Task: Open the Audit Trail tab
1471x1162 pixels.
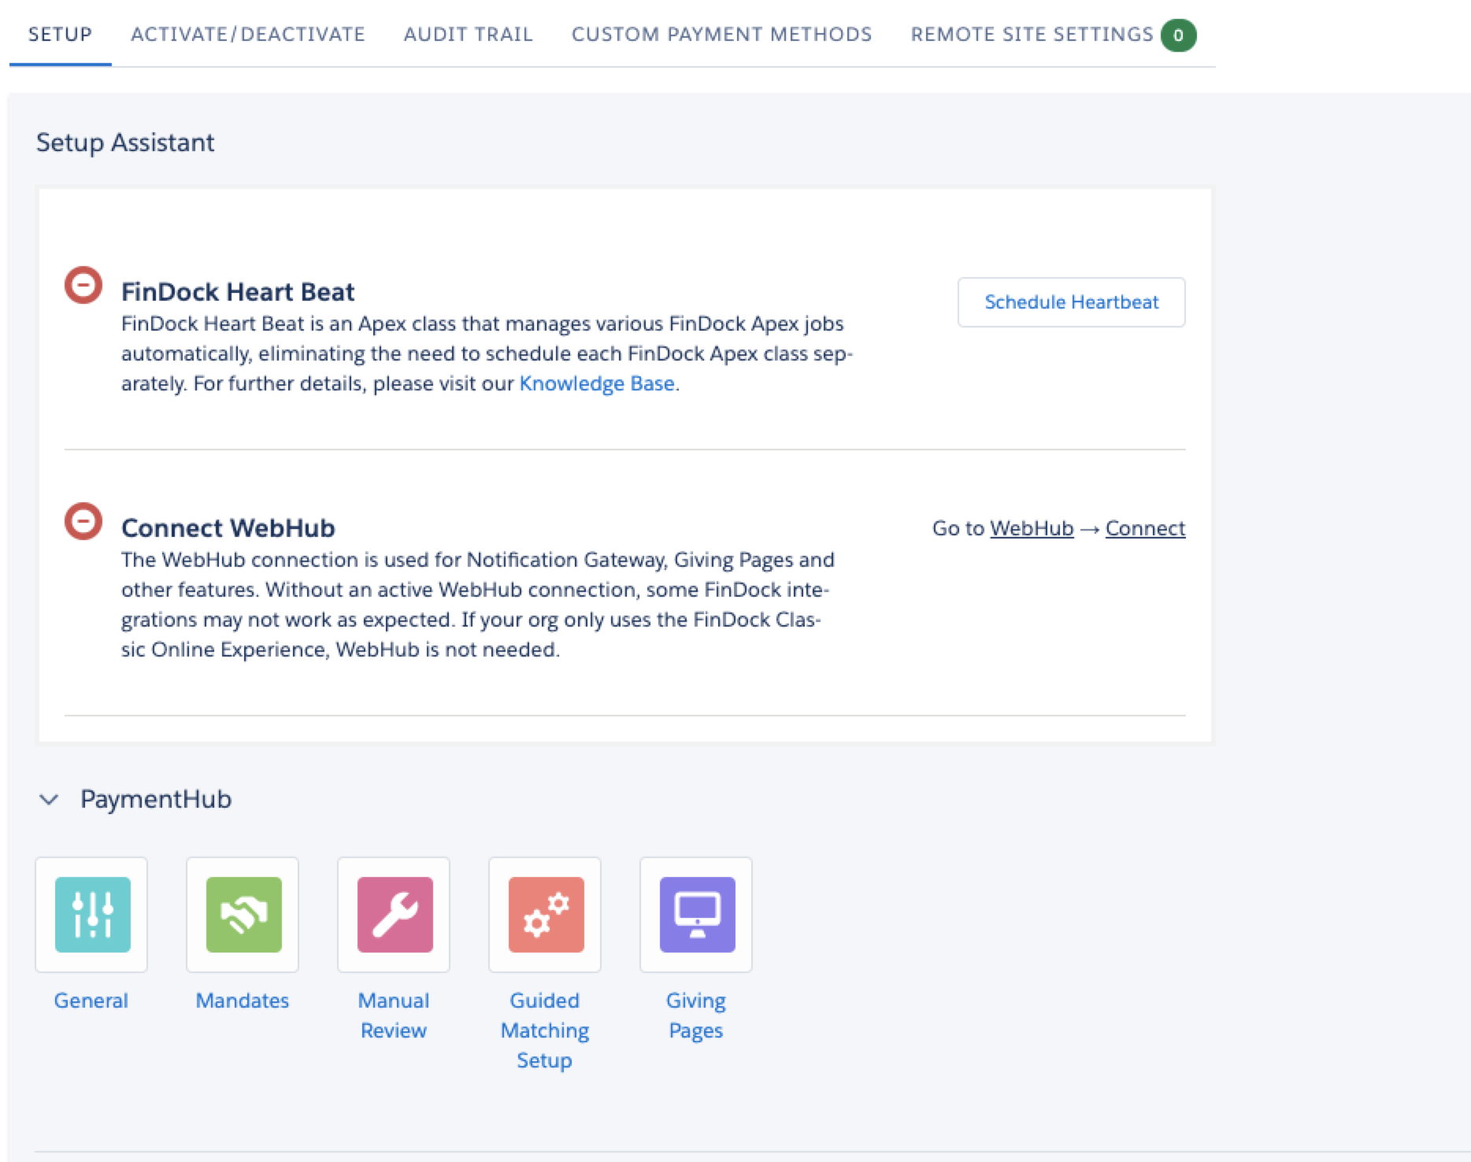Action: [x=468, y=34]
